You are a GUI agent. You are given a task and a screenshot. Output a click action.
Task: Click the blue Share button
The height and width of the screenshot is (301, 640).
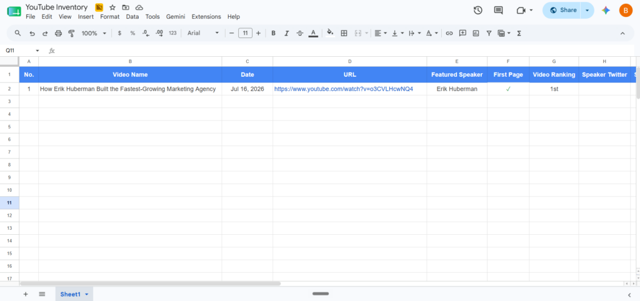562,10
